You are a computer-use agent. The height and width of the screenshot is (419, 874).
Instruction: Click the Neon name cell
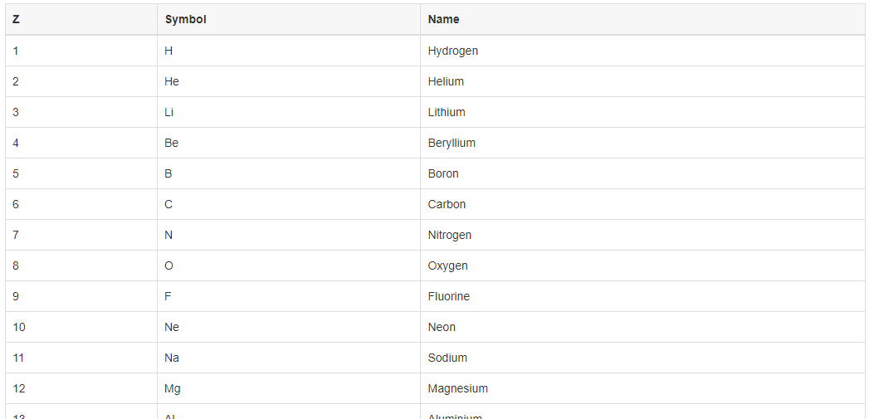pyautogui.click(x=442, y=327)
